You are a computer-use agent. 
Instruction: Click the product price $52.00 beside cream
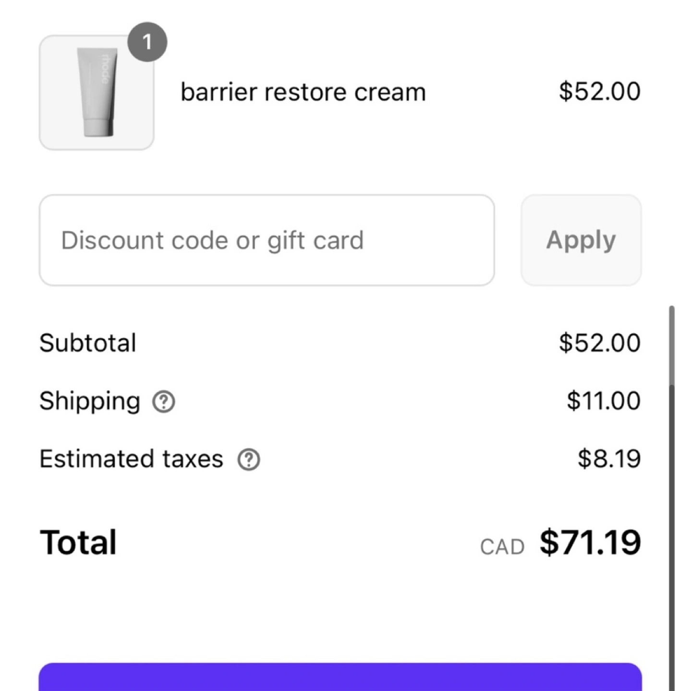(x=600, y=91)
